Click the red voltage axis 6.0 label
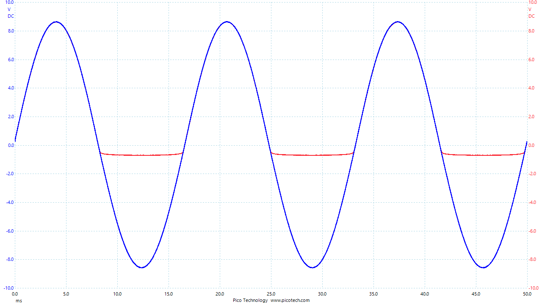 coord(531,60)
